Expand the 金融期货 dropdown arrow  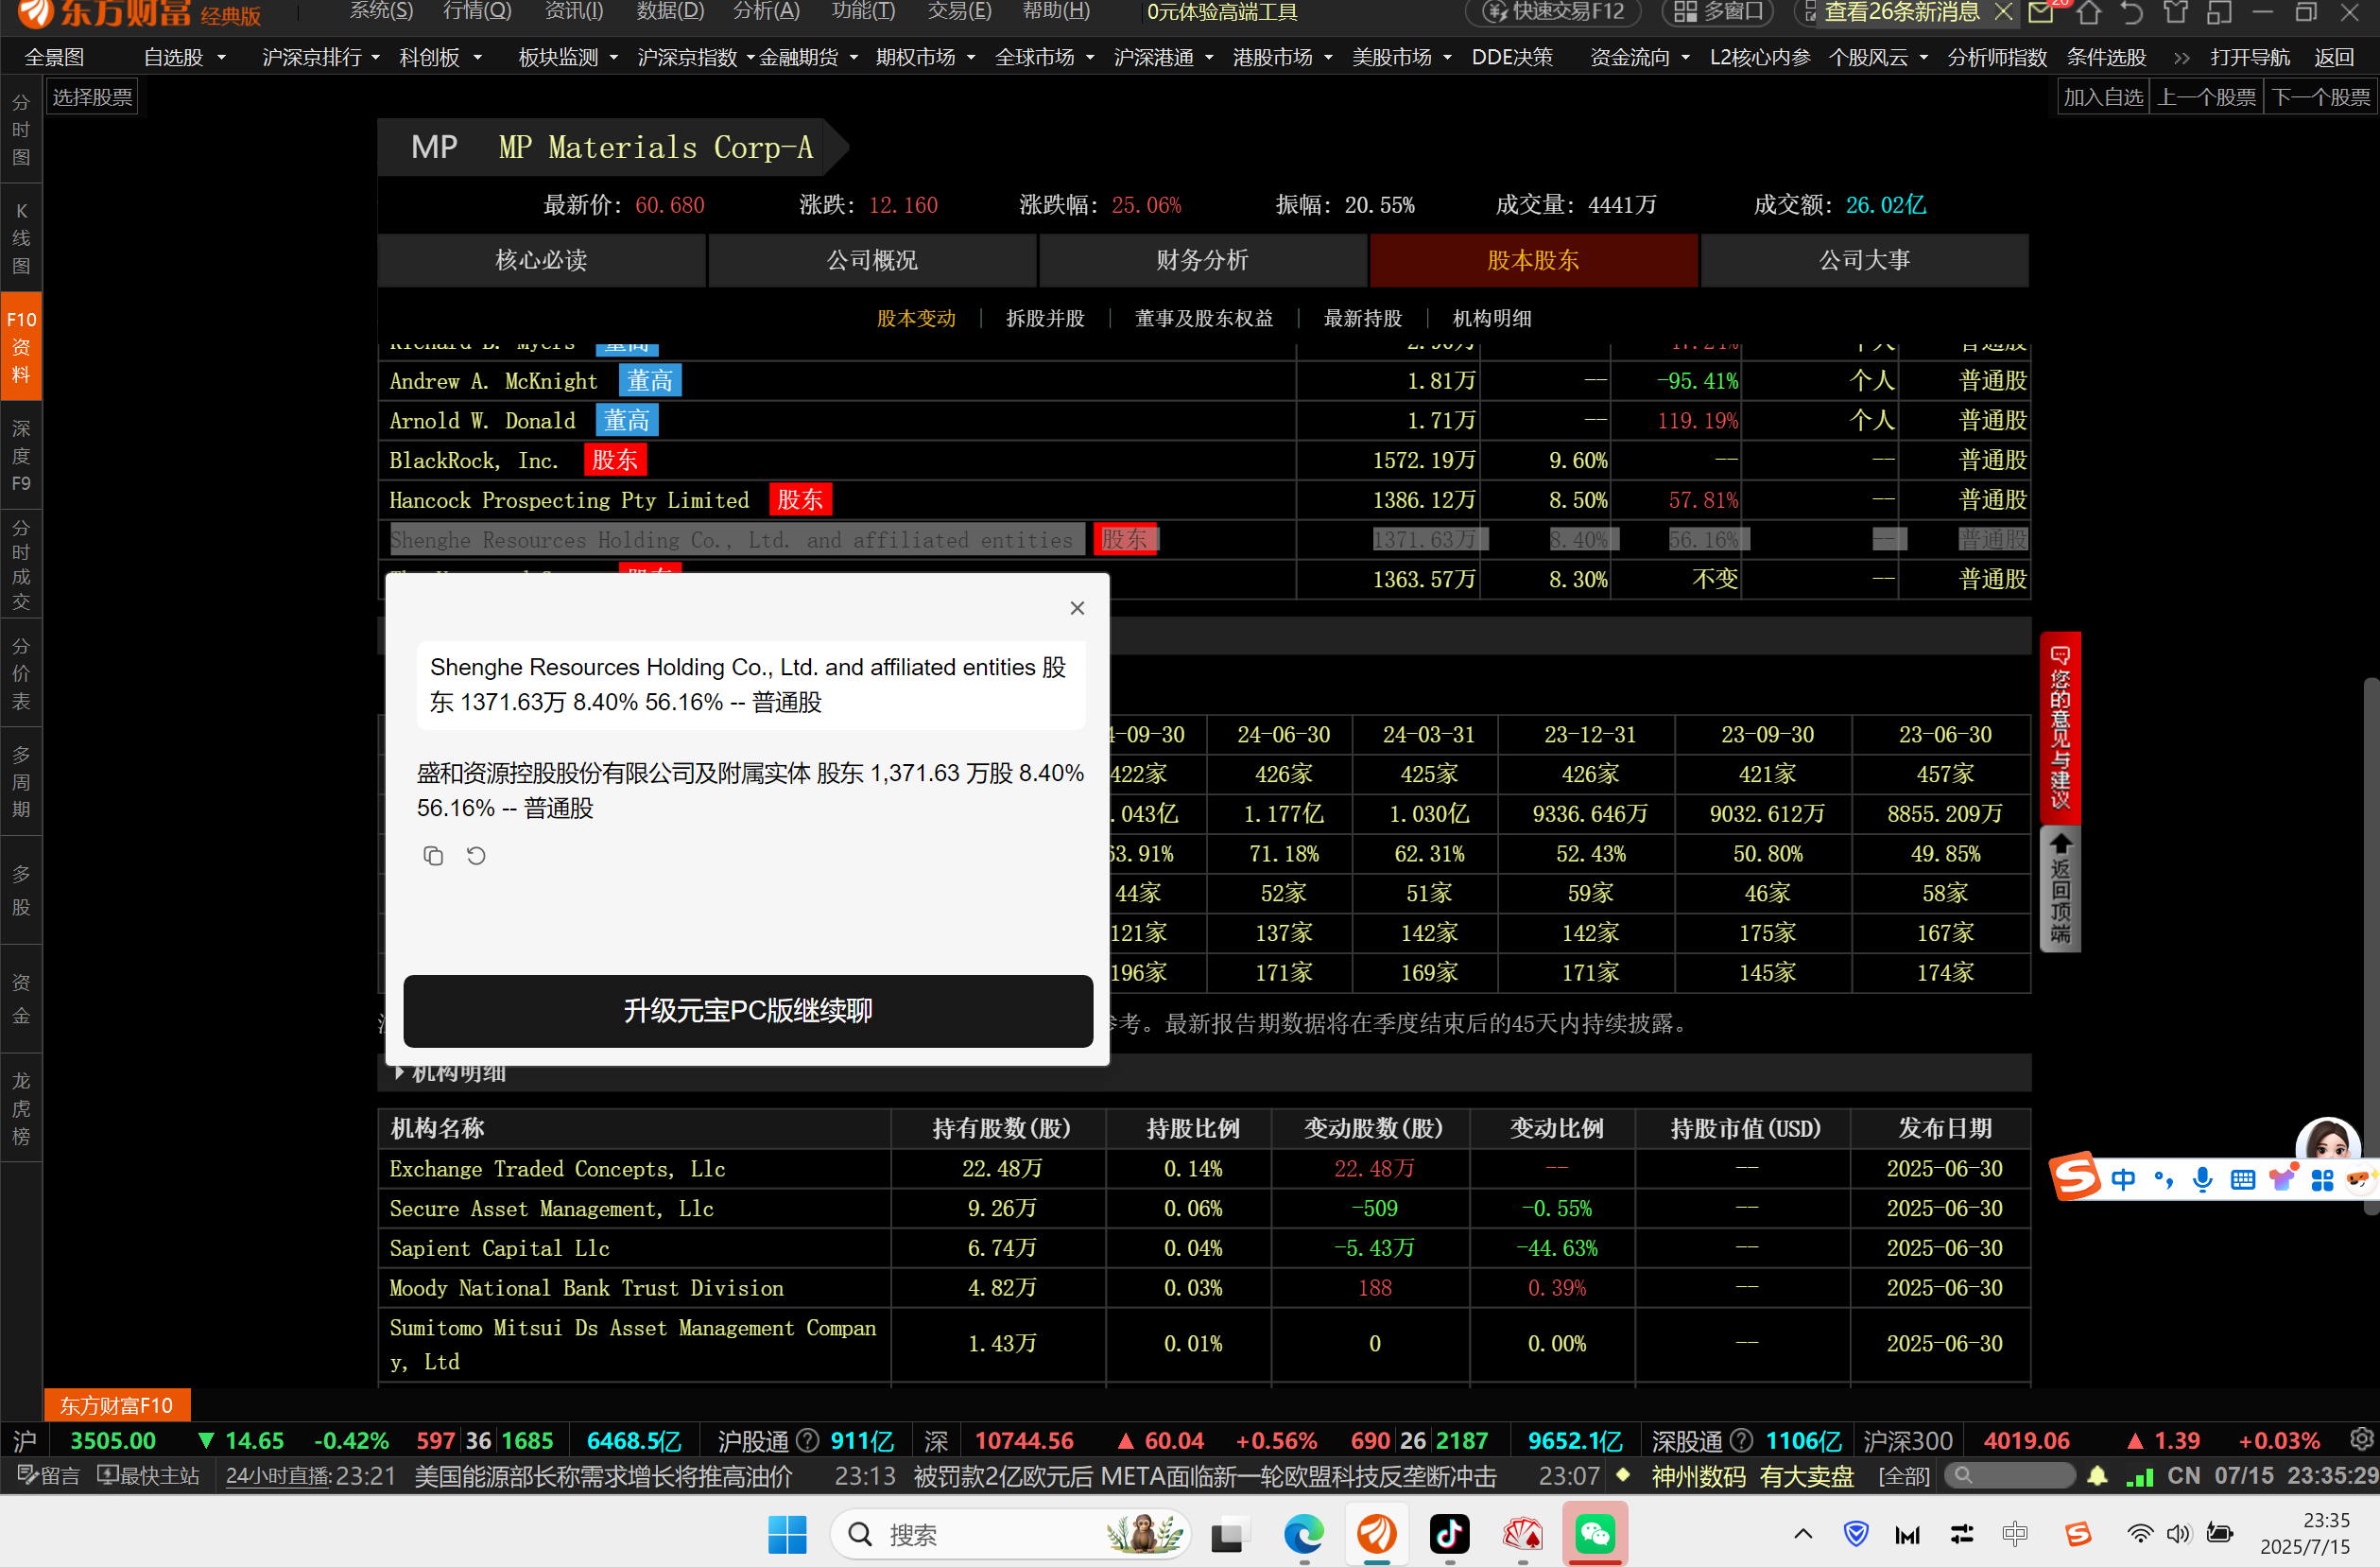tap(854, 58)
